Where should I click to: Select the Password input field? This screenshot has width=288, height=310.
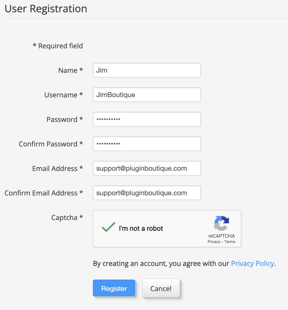tap(147, 119)
